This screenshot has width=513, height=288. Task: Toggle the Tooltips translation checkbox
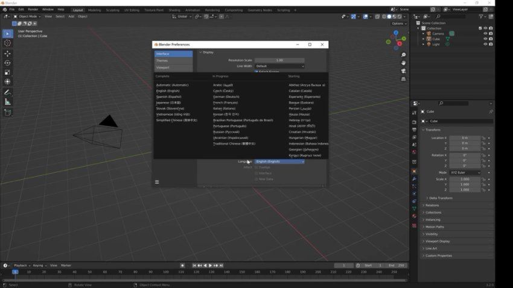tap(256, 167)
